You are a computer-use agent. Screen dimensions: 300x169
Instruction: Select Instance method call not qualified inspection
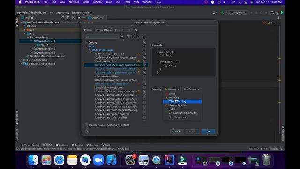116,69
